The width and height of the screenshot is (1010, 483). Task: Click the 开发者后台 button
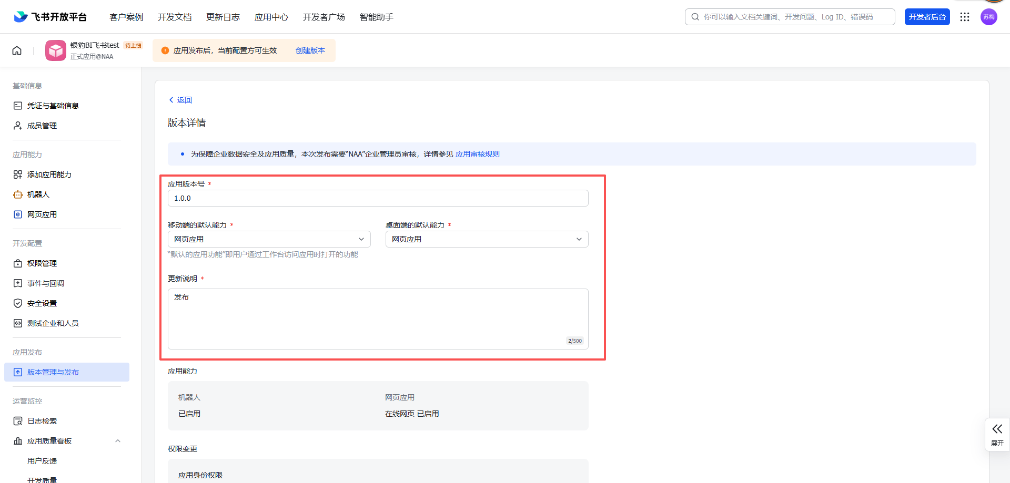(927, 17)
